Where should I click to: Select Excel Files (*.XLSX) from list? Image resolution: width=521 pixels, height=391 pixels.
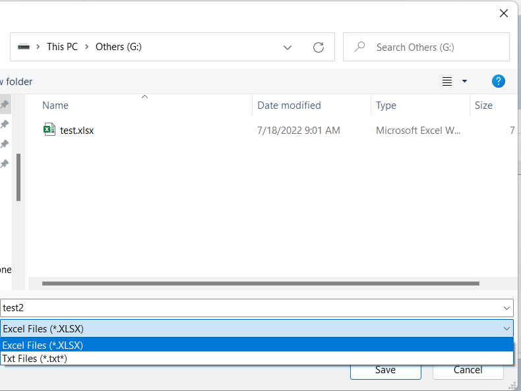(43, 346)
